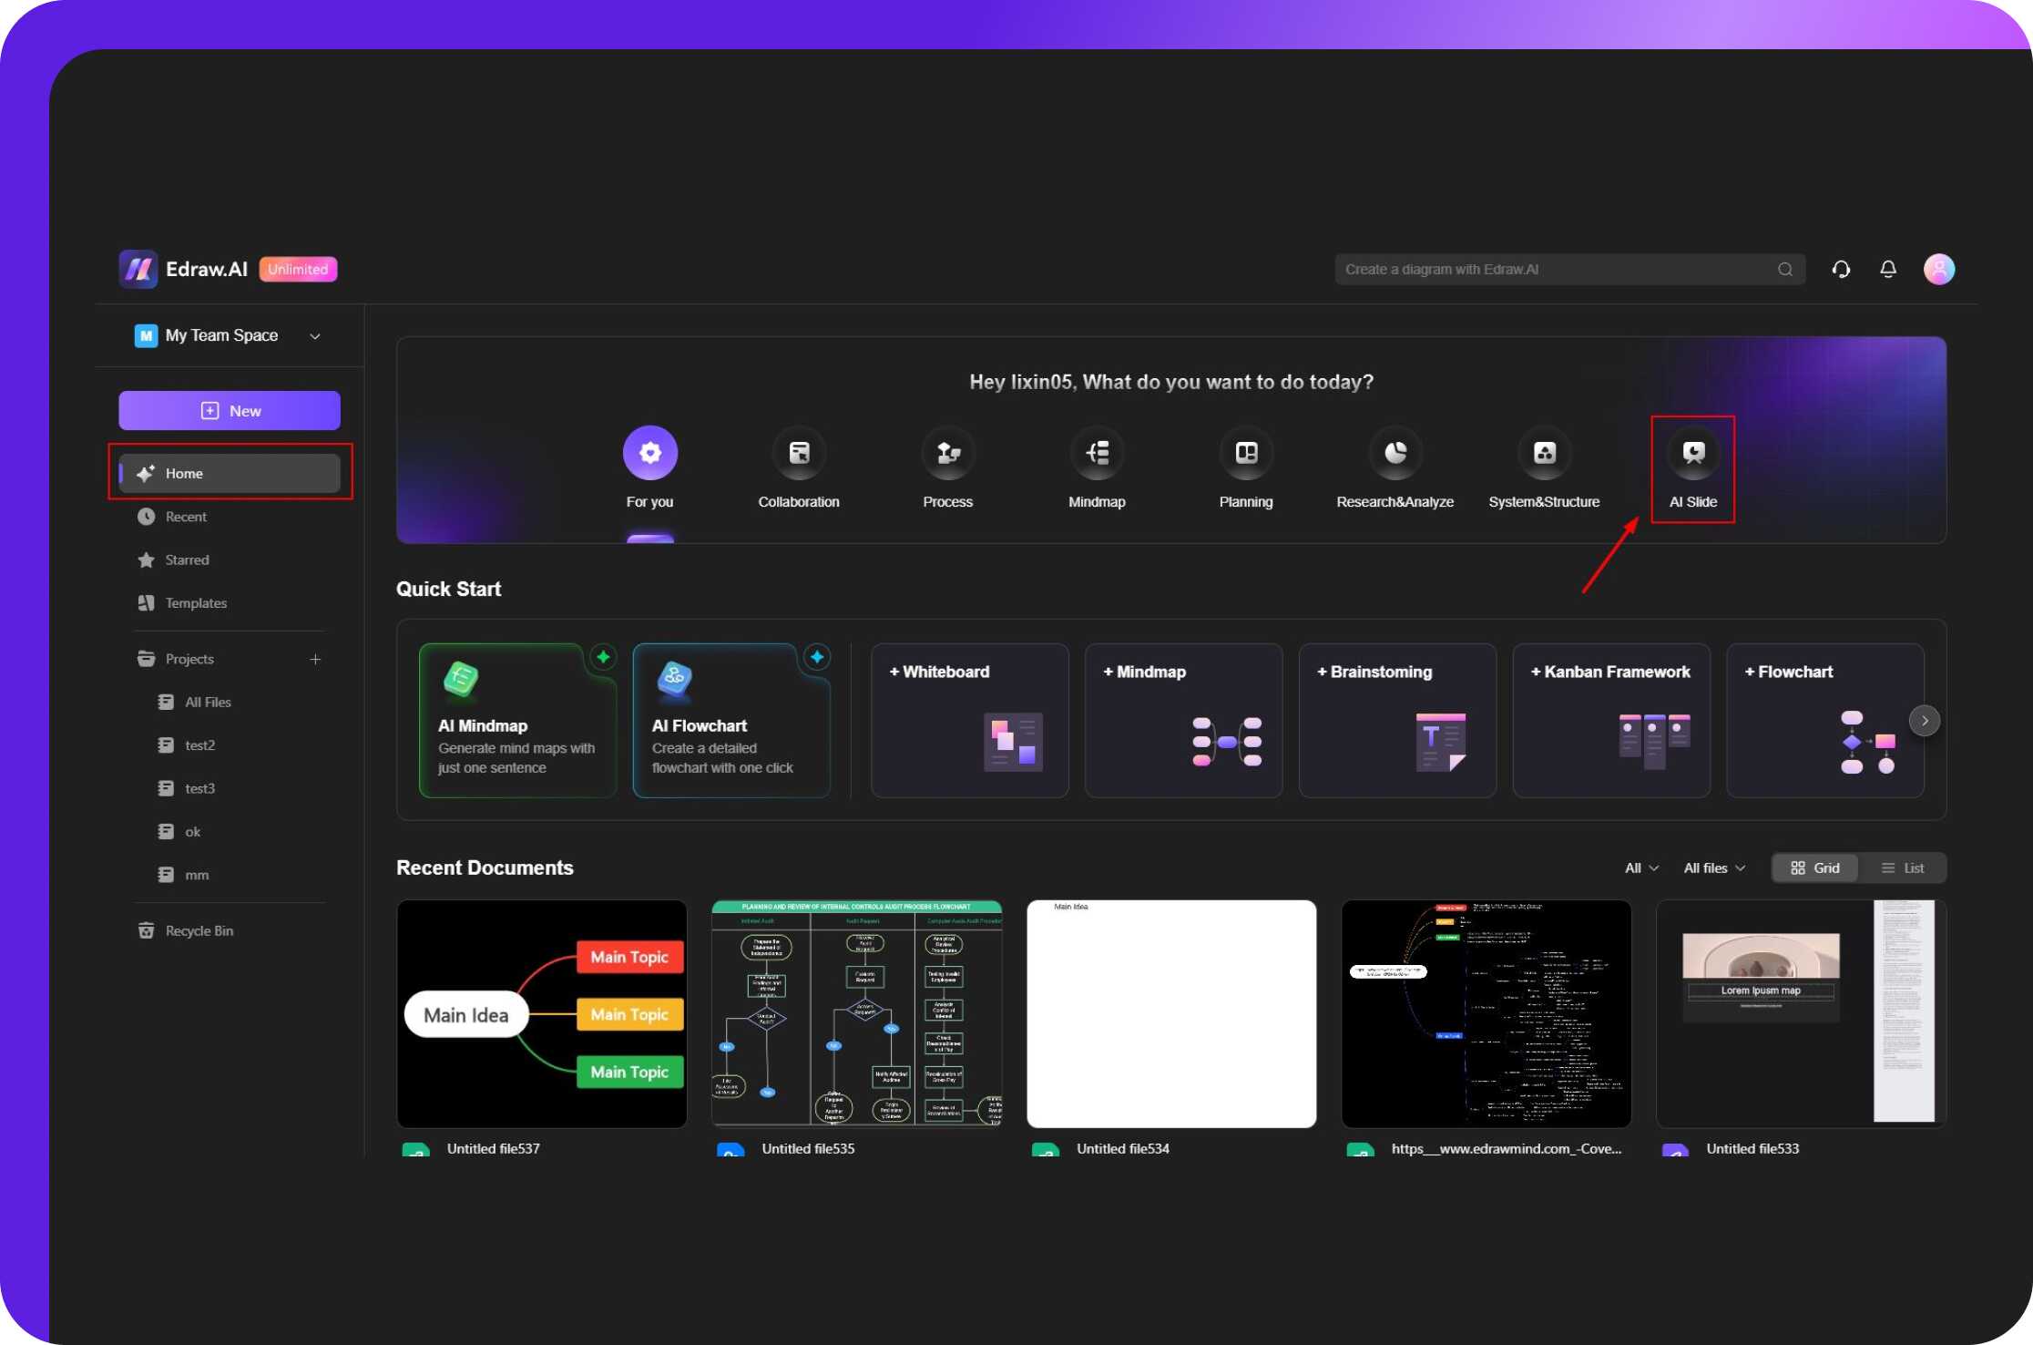This screenshot has width=2033, height=1345.
Task: Toggle the notification bell icon
Action: [x=1887, y=269]
